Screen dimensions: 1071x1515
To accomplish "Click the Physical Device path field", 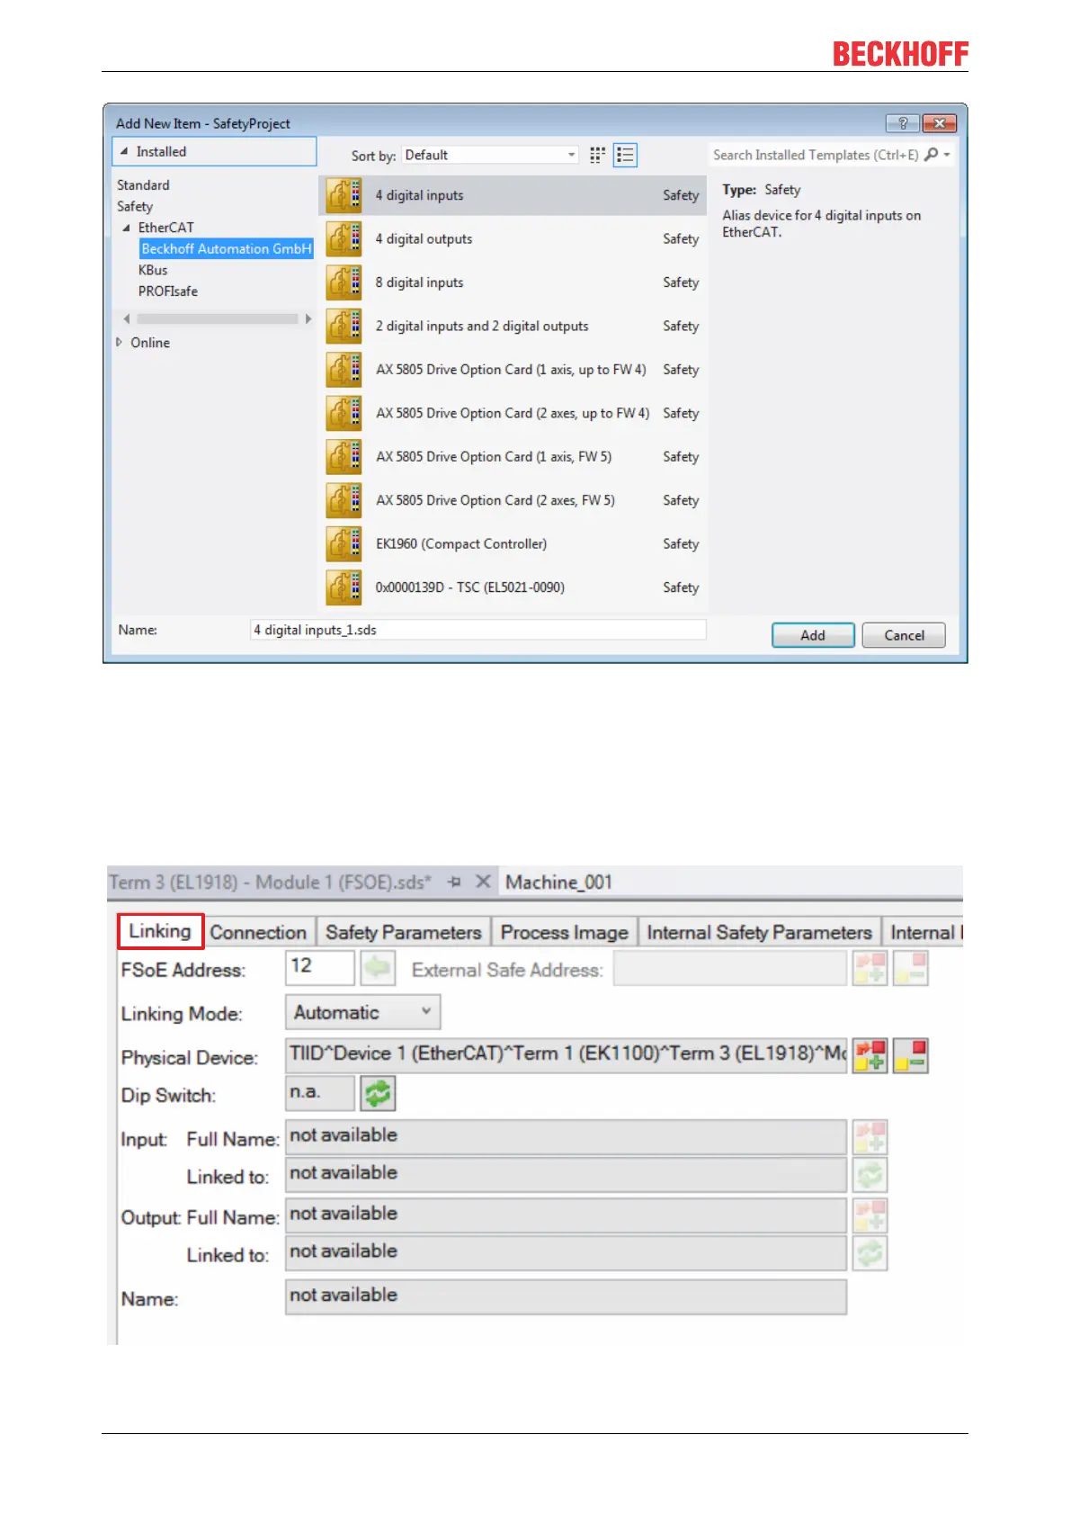I will pos(567,1054).
